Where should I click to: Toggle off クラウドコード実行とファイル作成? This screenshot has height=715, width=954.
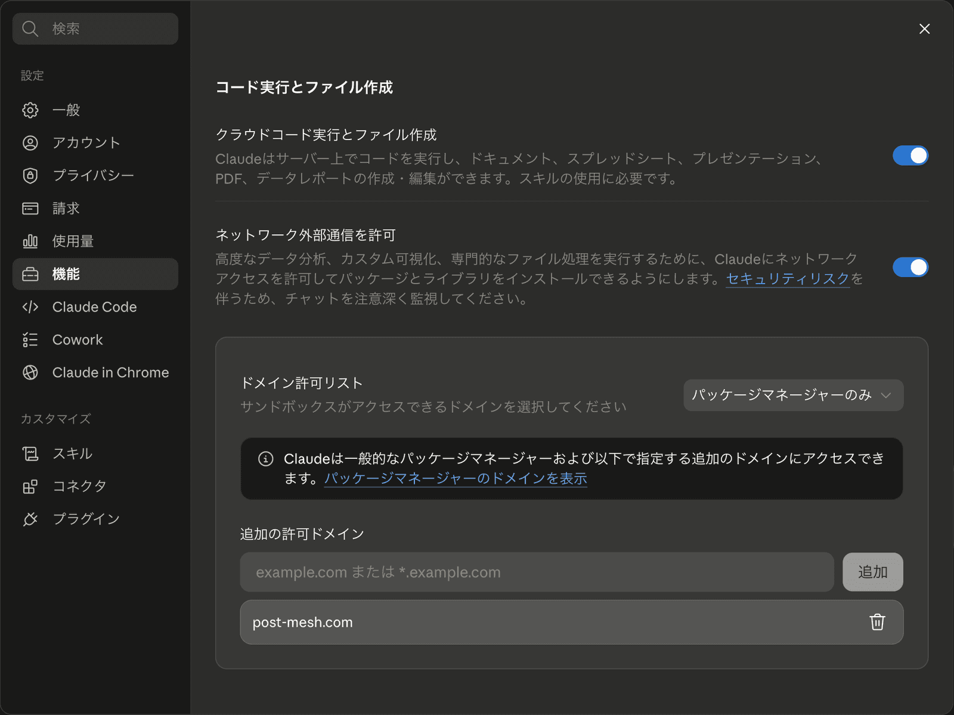click(x=910, y=156)
